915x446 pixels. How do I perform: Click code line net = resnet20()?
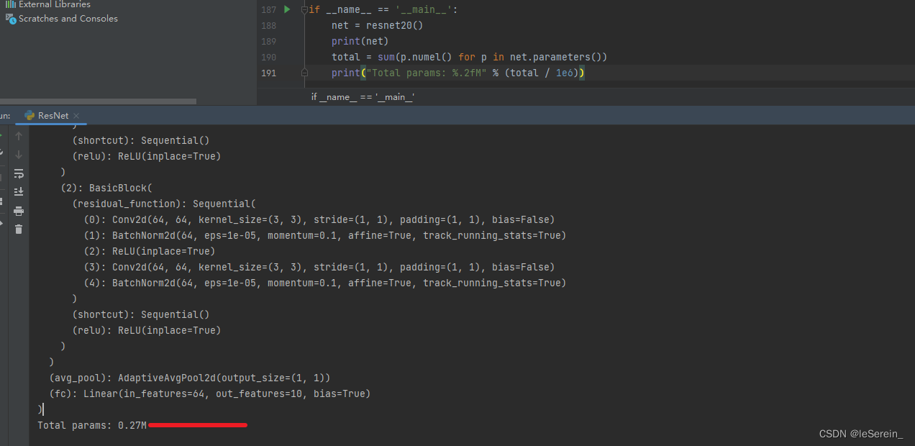click(x=378, y=25)
